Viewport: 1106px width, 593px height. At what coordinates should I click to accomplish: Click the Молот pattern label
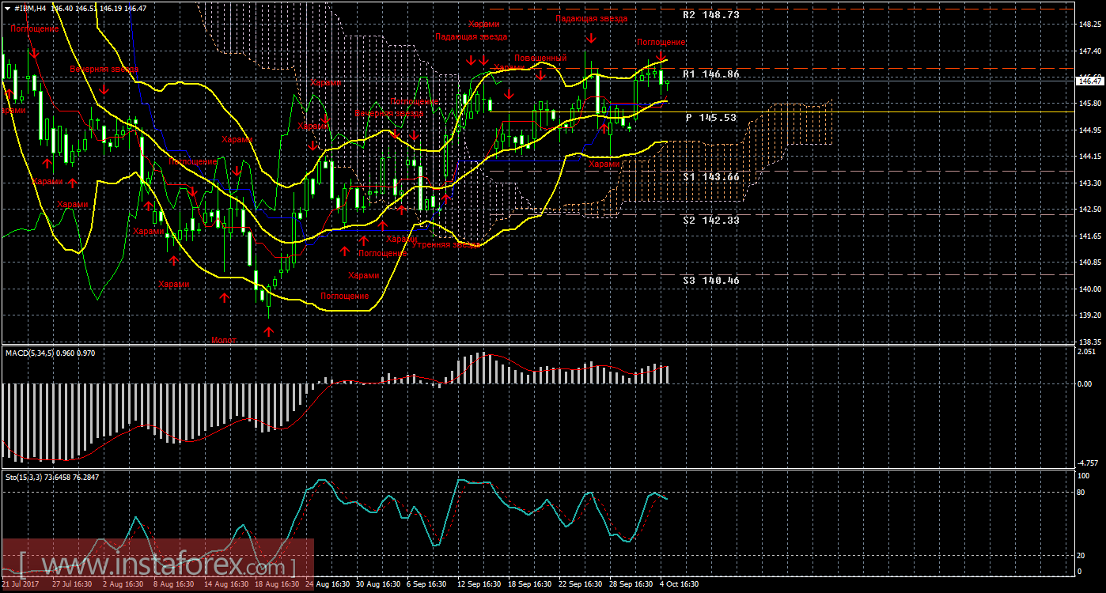point(224,340)
